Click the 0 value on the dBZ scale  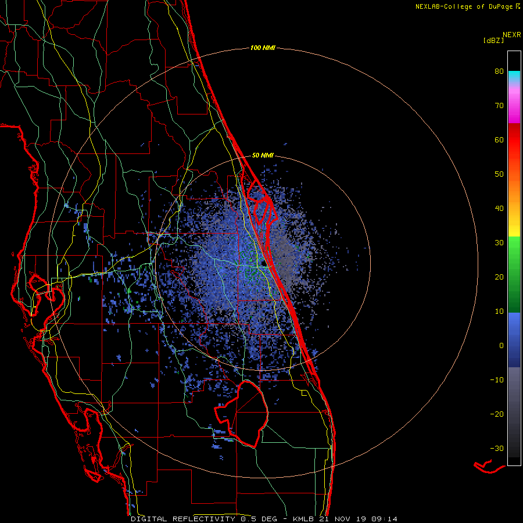(501, 346)
